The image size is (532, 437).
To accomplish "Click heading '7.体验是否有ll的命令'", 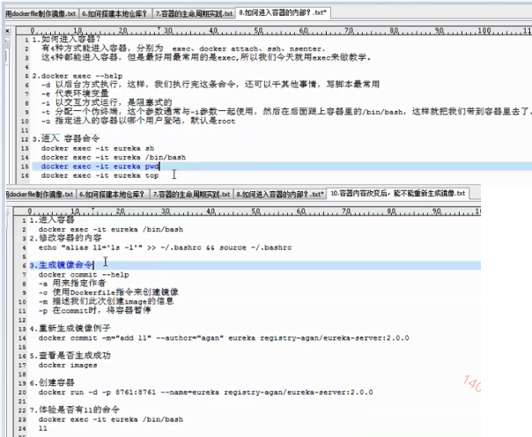I will tap(75, 410).
